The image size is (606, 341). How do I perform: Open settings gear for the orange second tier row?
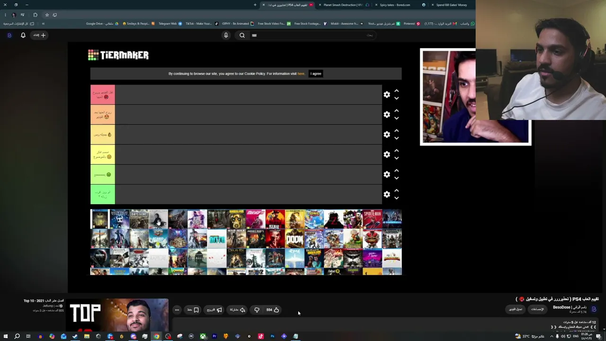click(x=387, y=115)
